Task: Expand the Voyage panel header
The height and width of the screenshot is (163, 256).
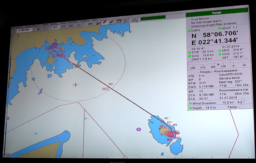Action: tap(217, 12)
